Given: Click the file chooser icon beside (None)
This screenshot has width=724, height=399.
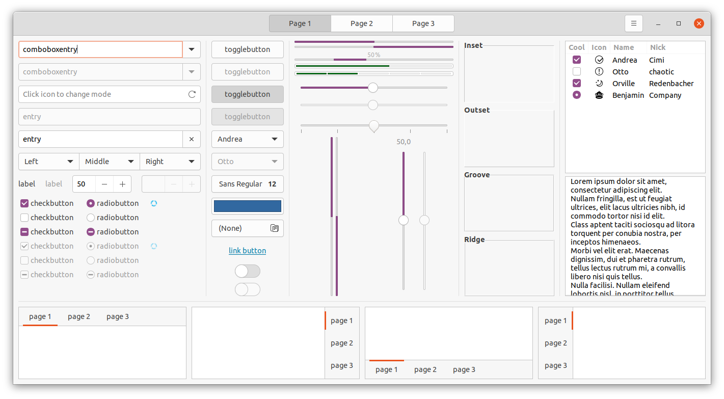Looking at the screenshot, I should 275,228.
